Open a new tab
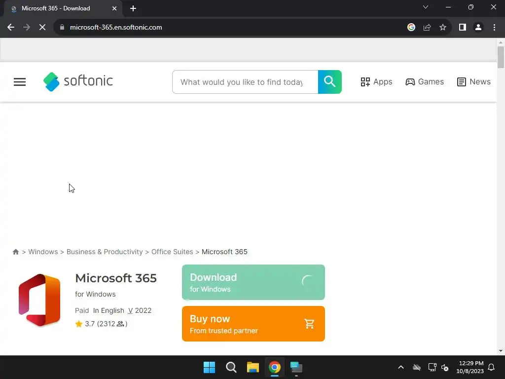 [133, 8]
